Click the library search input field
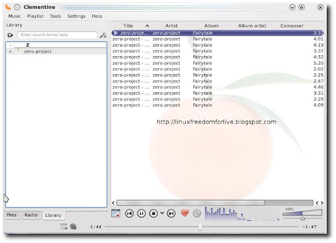The height and width of the screenshot is (243, 336). (57, 35)
